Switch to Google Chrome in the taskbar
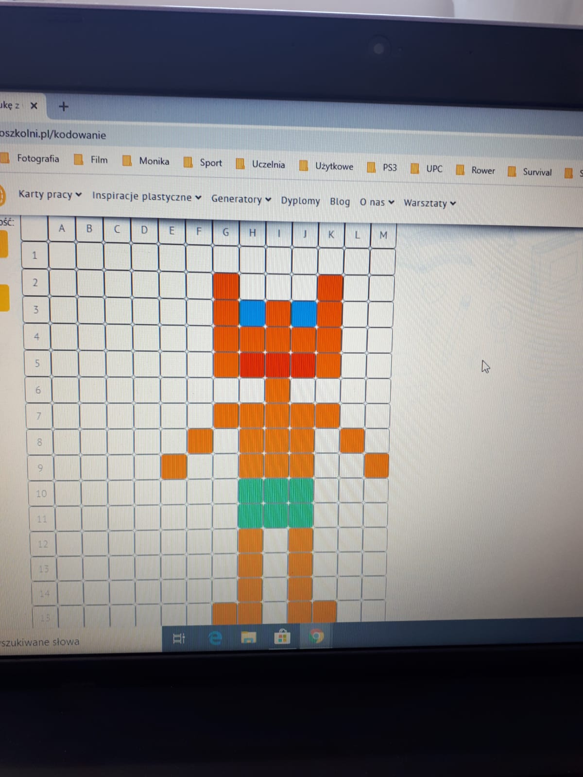 [316, 636]
